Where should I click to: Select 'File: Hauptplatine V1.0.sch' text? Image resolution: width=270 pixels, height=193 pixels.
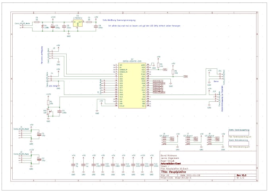tap(174, 169)
